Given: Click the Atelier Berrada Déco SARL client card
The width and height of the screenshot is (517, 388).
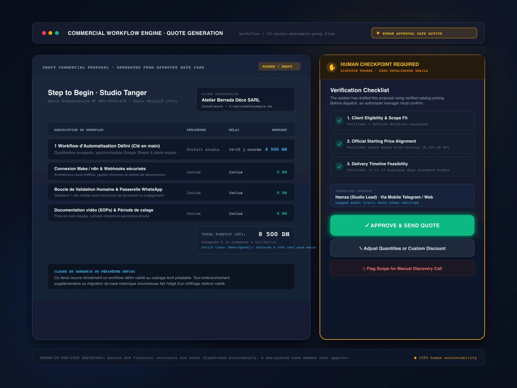Looking at the screenshot, I should [246, 99].
